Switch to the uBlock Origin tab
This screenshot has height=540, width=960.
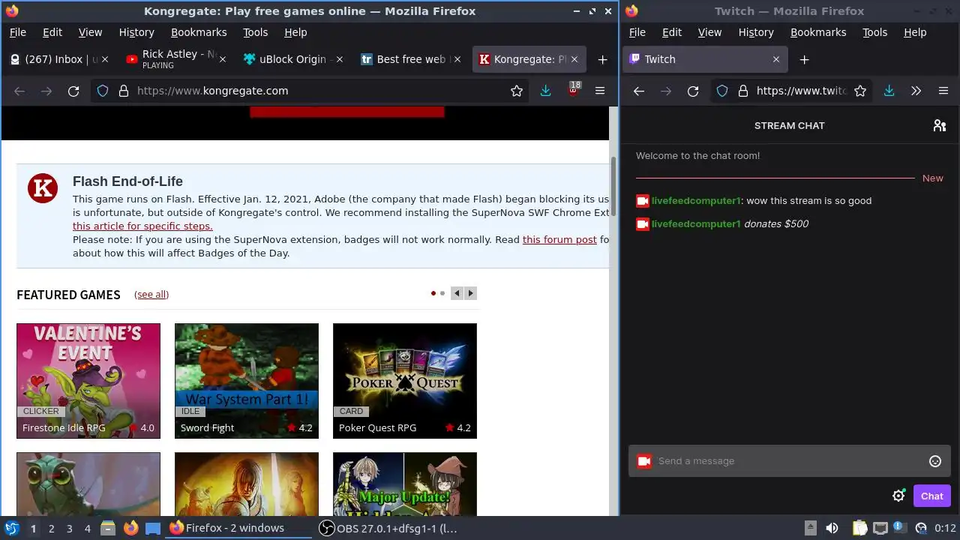tap(292, 59)
